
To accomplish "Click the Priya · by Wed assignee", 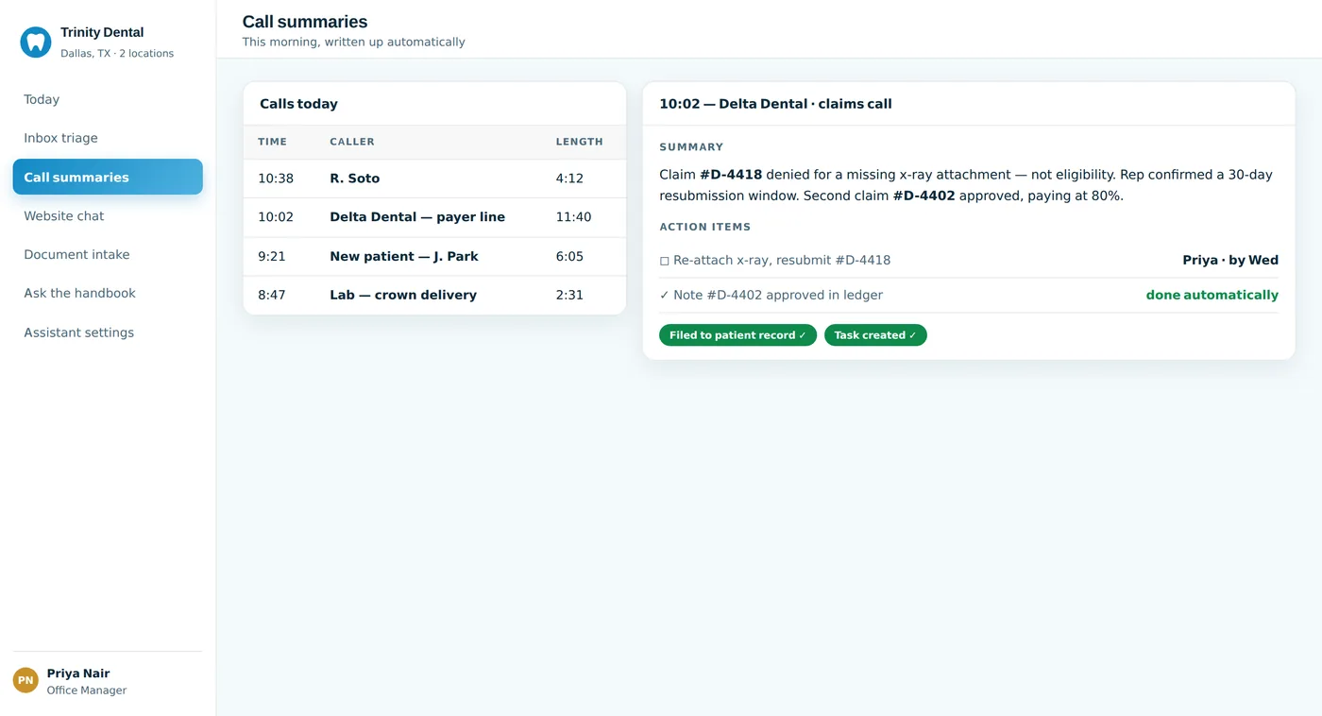I will [x=1230, y=260].
